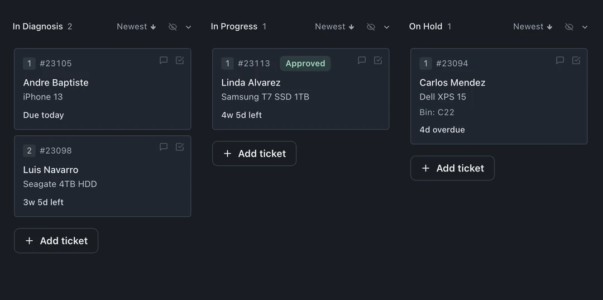Screen dimensions: 603x300
Task: Open comments on Linda Alvarez ticket
Action: click(x=361, y=60)
